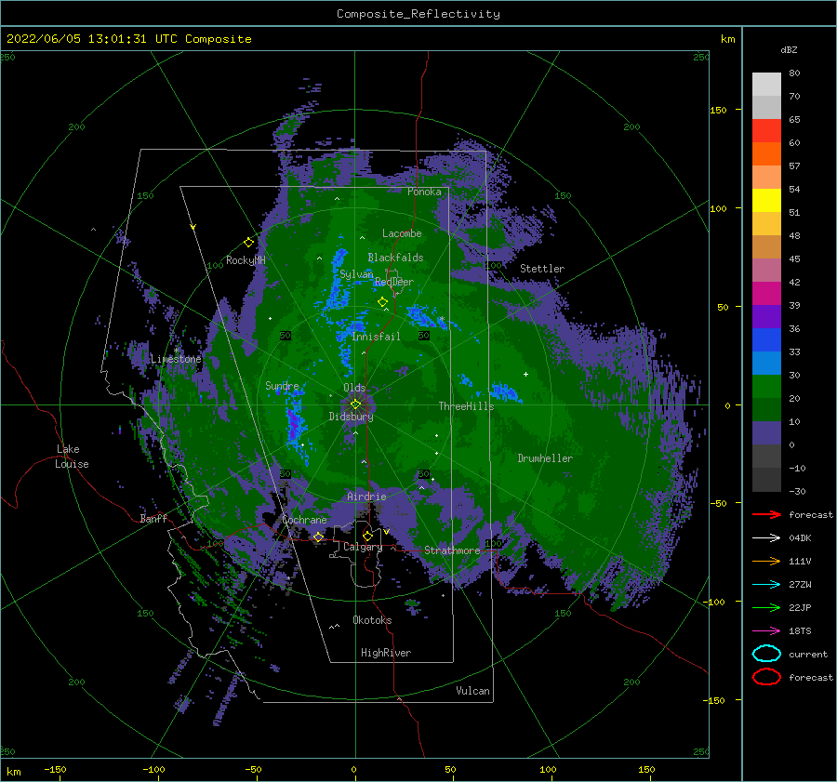Click the yellow diamond marker beside RockyMH

point(248,243)
